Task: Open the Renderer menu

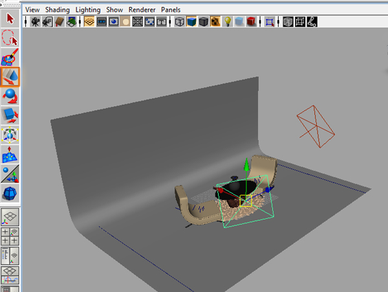Action: click(142, 10)
